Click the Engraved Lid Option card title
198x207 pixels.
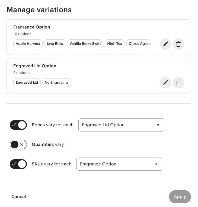[35, 66]
